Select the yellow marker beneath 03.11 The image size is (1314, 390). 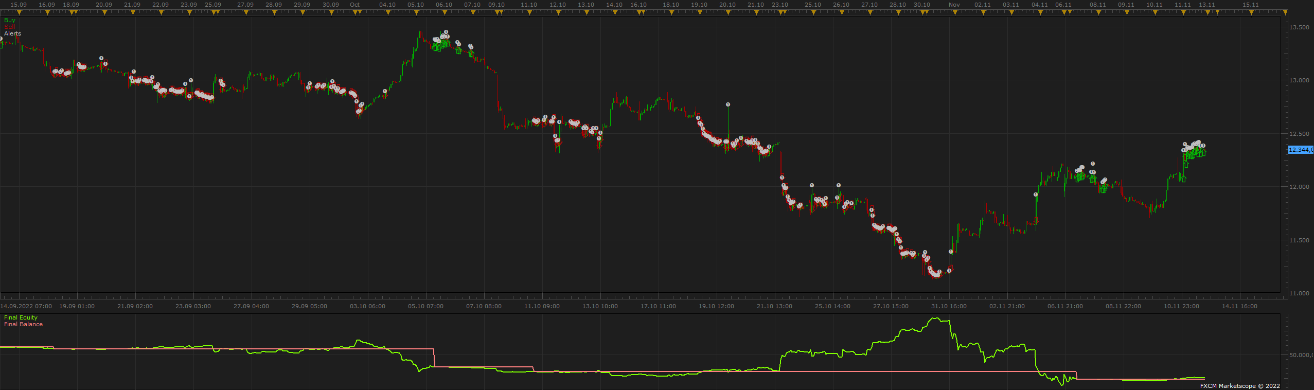point(1011,12)
